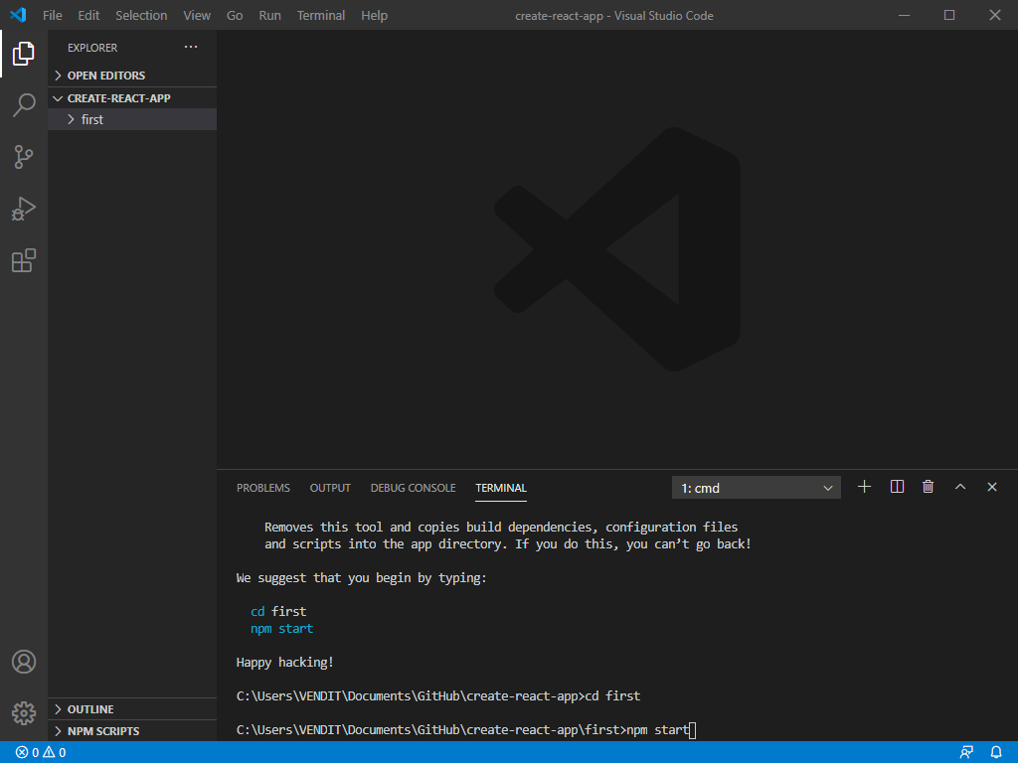
Task: Expand the 'first' folder in explorer
Action: coord(132,119)
